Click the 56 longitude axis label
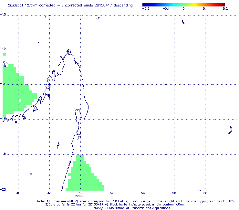This screenshot has width=239, height=210. [x=174, y=193]
